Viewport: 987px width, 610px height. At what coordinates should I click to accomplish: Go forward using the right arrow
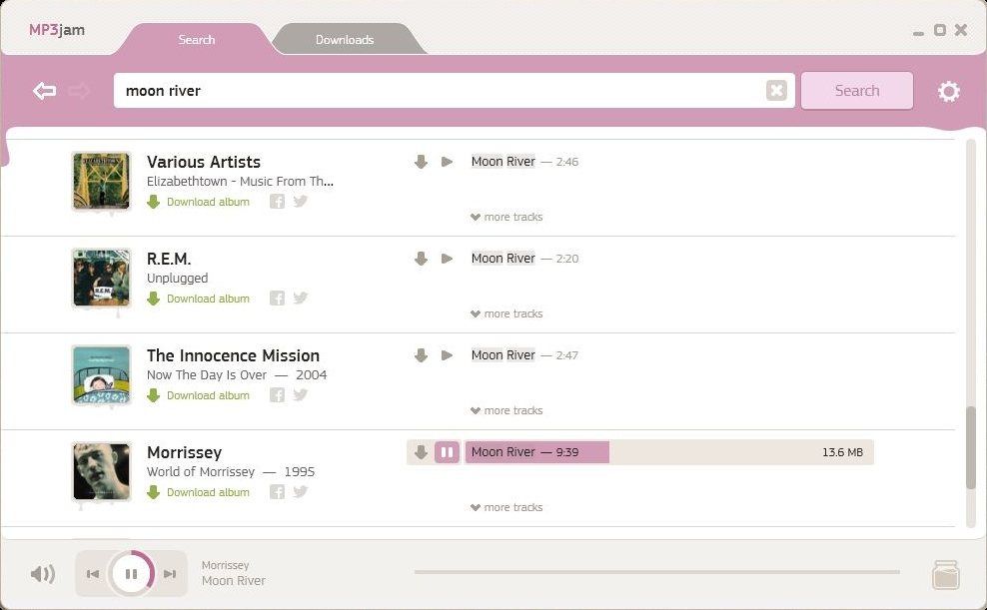[79, 91]
